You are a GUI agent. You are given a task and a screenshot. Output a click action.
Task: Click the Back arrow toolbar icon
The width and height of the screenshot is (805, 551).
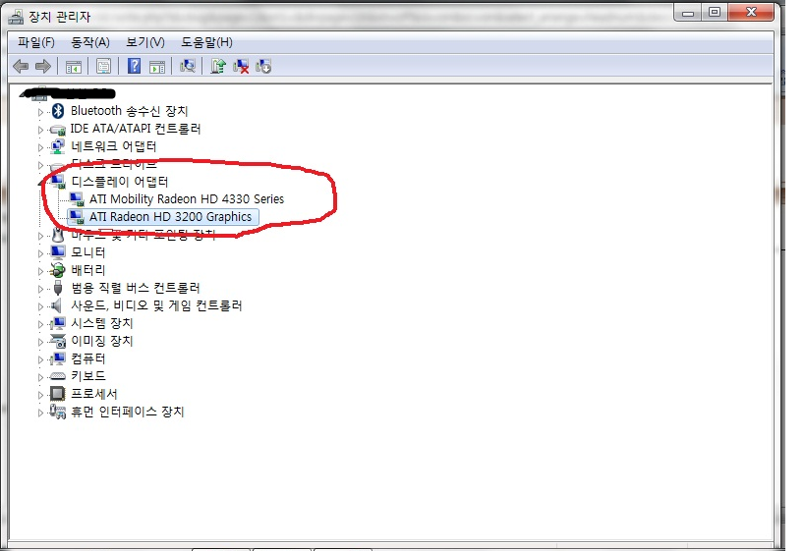pos(21,66)
